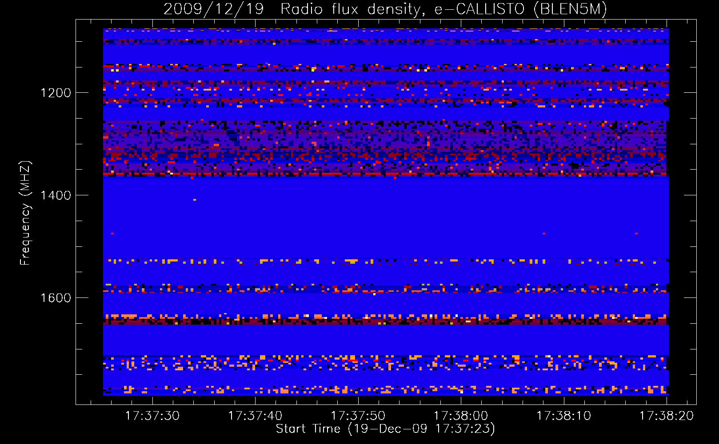Click the 1200 frequency tick label
Viewport: 719px width, 444px height.
coord(56,93)
